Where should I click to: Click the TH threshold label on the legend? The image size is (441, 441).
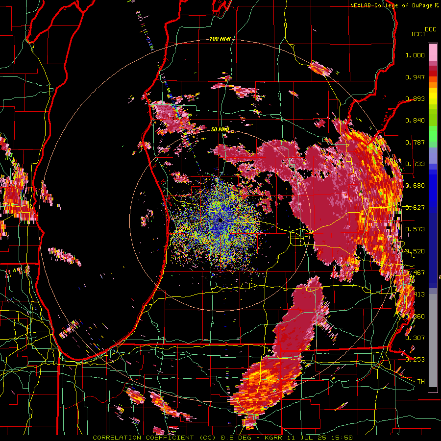(x=421, y=382)
